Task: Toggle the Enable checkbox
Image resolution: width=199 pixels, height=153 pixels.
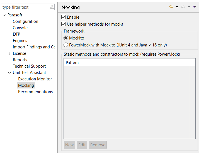Action: coord(64,17)
